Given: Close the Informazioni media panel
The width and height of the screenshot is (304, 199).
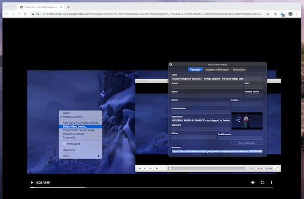Looking at the screenshot, I should (170, 65).
